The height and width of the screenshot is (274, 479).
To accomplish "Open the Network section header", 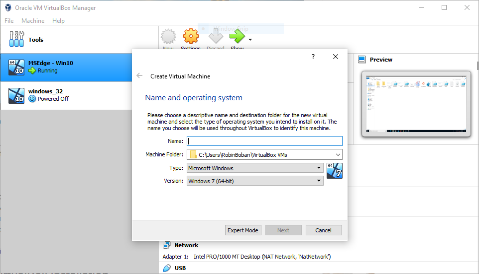I will coord(186,245).
